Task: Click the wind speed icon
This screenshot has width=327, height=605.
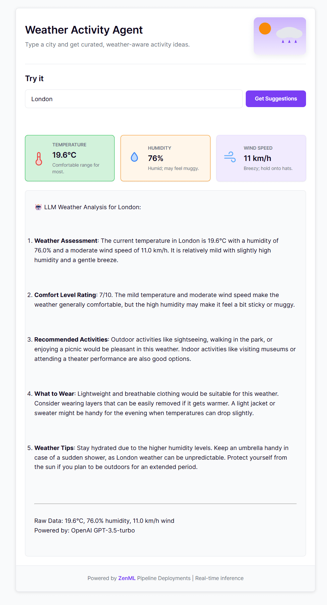Action: coord(230,157)
